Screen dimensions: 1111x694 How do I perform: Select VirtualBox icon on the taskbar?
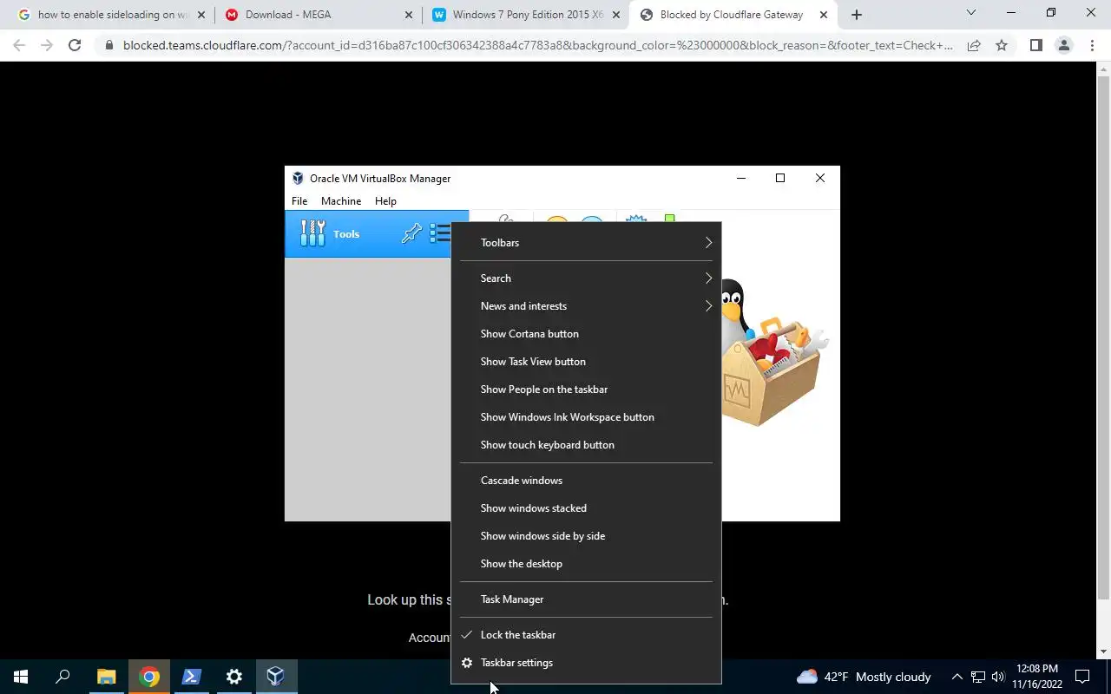coord(276,677)
